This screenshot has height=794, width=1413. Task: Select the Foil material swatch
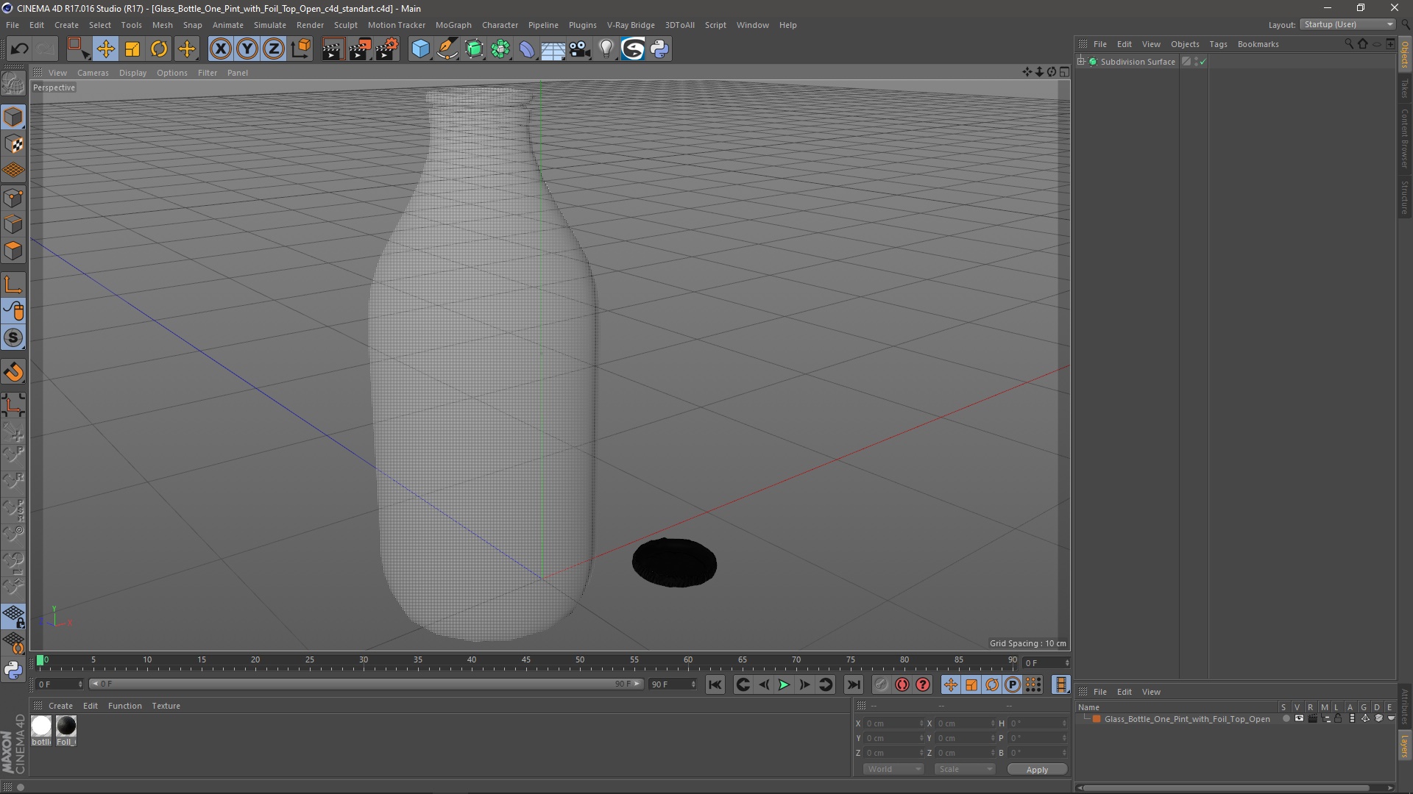[66, 726]
